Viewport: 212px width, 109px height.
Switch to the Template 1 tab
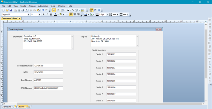pos(8,107)
